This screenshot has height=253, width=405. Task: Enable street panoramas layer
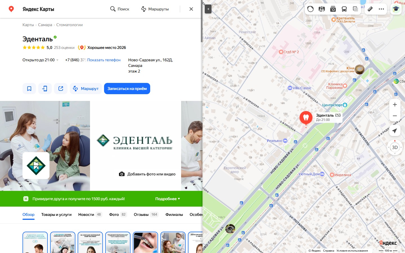(322, 9)
